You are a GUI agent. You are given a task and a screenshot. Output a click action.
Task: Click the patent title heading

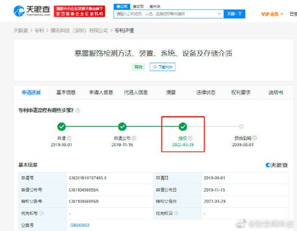153,53
